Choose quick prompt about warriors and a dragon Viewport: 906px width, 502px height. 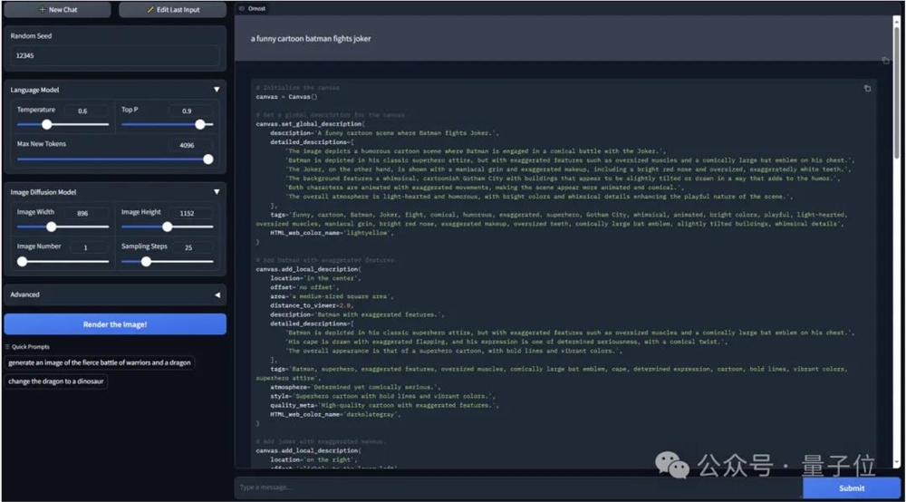coord(100,362)
